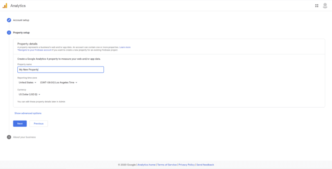Click the step 2 Property setup circle

[x=9, y=32]
